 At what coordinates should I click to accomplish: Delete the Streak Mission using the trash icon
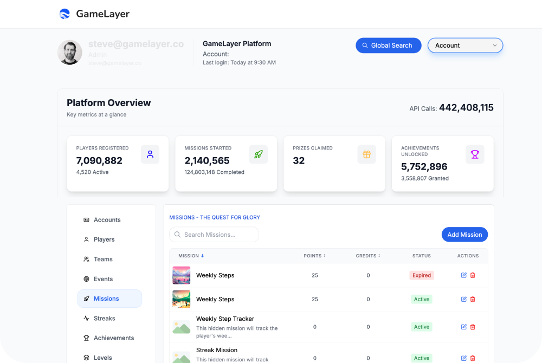point(473,358)
